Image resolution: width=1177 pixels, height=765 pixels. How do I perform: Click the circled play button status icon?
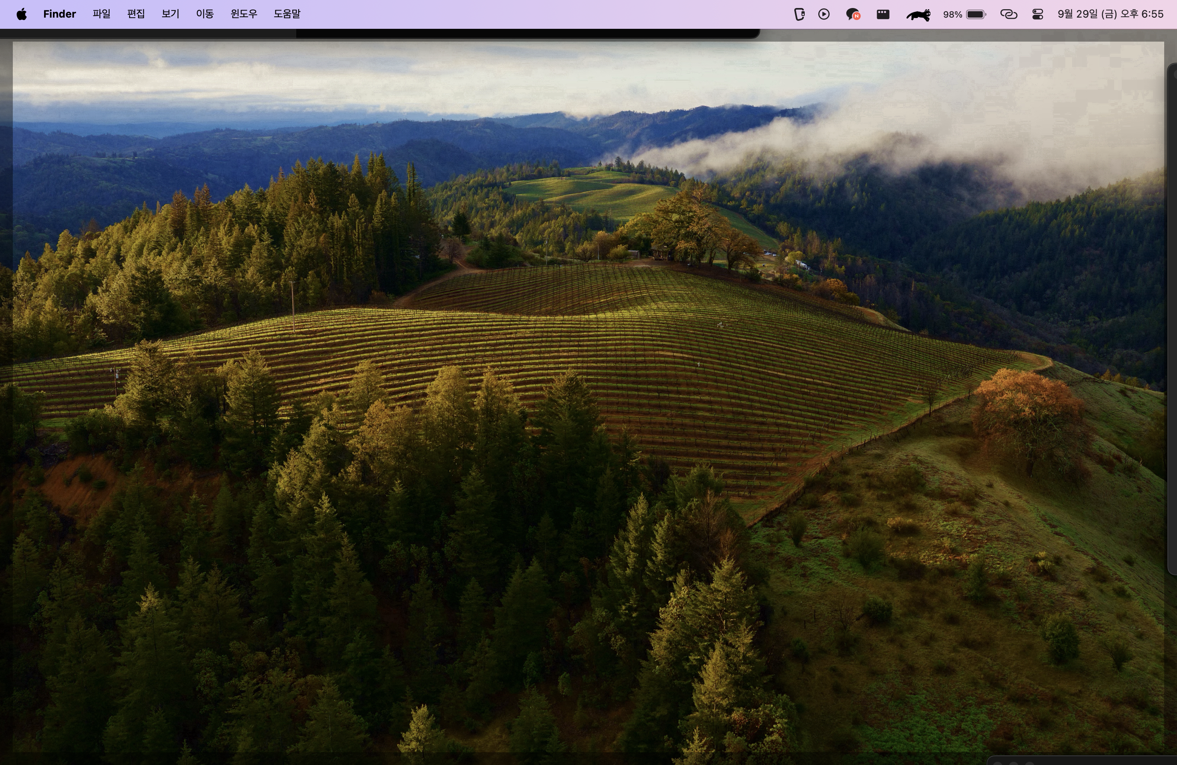tap(824, 14)
